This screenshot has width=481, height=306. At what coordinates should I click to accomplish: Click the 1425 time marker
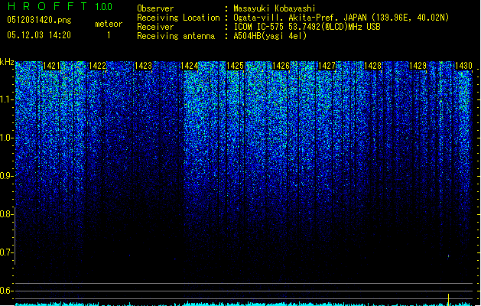[x=235, y=66]
